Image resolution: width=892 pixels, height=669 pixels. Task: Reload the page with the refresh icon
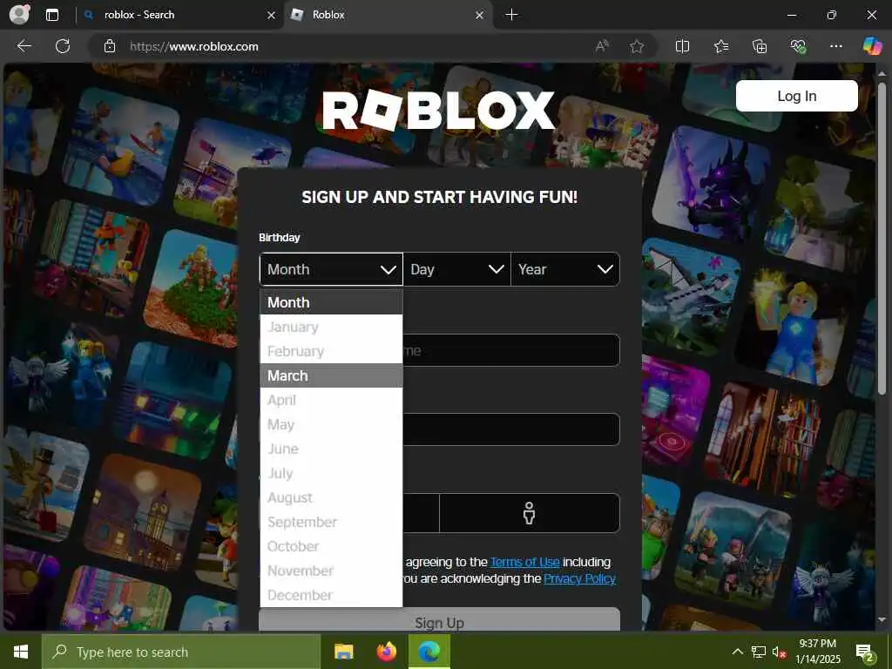(x=63, y=46)
